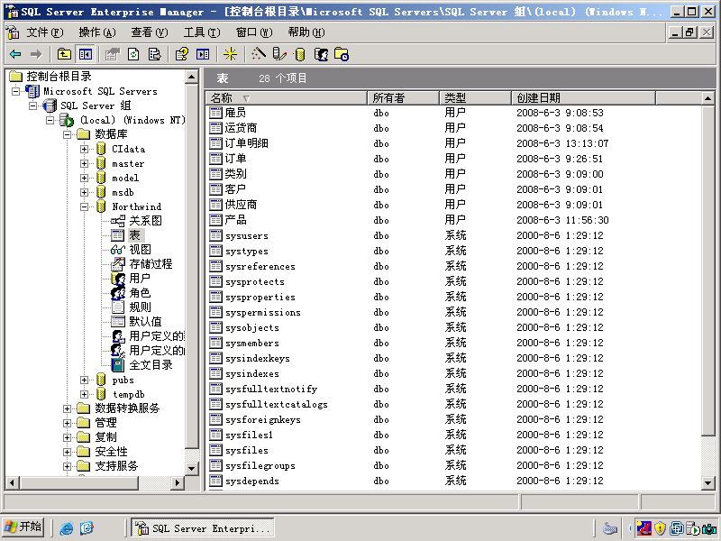Select the 存储过程 node
The height and width of the screenshot is (541, 721).
click(151, 263)
